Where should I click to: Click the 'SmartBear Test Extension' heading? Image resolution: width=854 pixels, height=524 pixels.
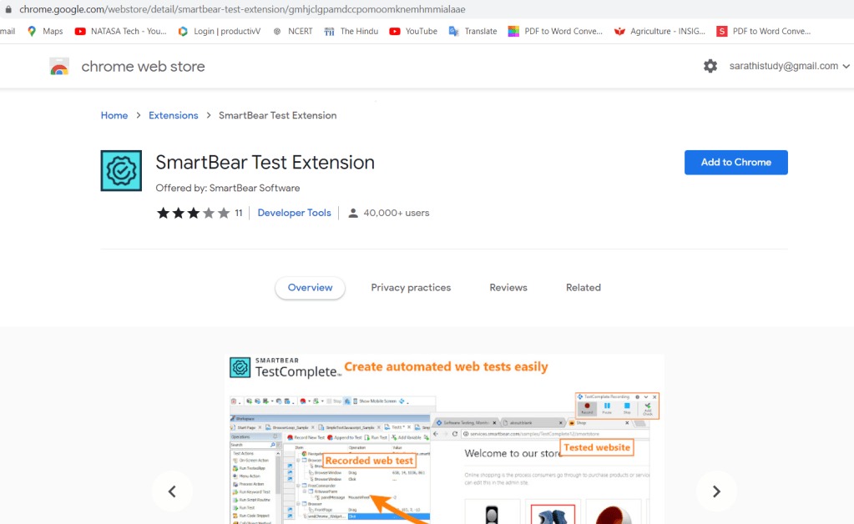[265, 162]
